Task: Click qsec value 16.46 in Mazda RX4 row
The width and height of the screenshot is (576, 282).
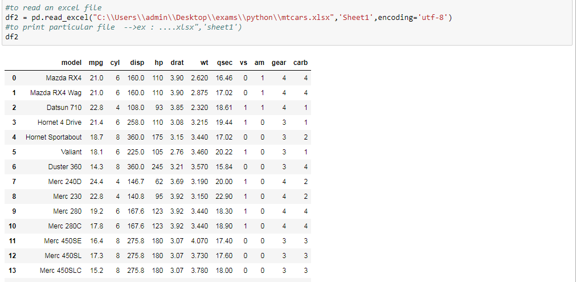Action: (224, 78)
